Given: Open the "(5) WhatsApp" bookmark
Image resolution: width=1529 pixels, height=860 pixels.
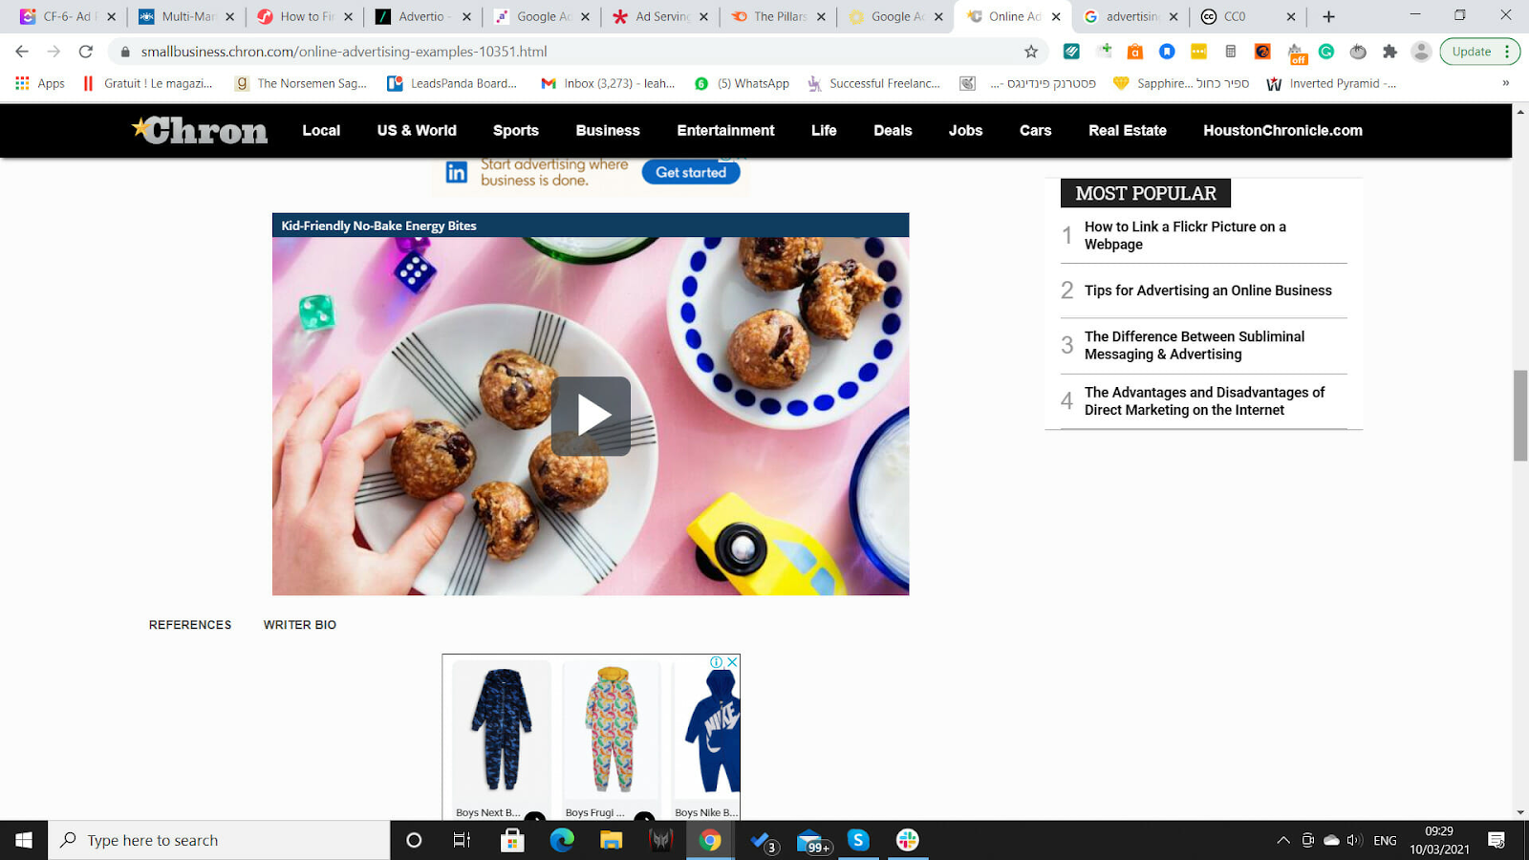Looking at the screenshot, I should [742, 83].
